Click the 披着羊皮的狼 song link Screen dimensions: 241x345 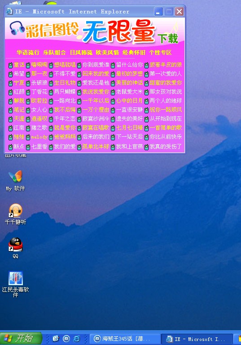tap(166, 65)
